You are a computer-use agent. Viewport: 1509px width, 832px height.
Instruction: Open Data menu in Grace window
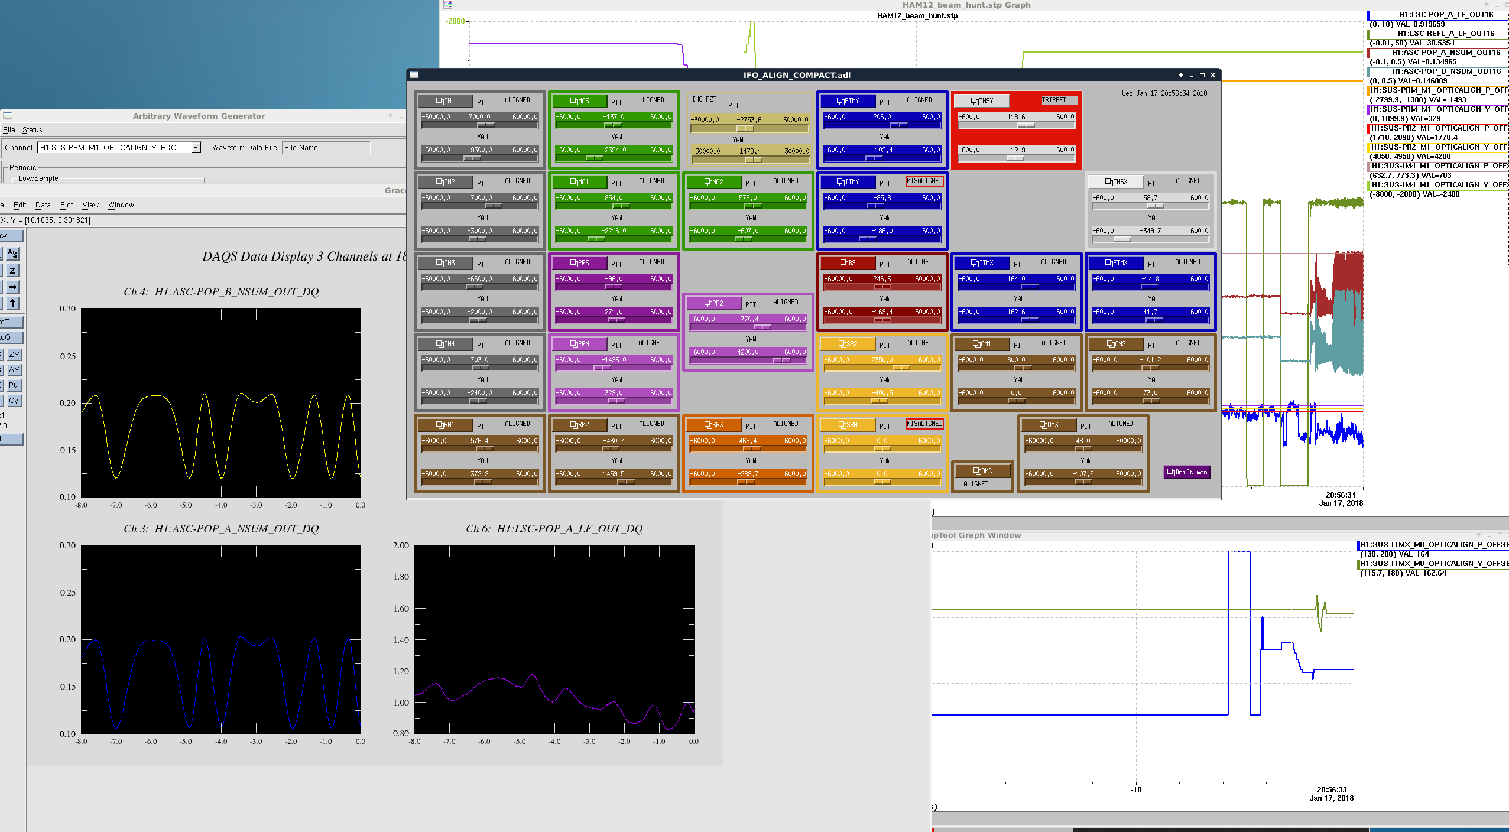pos(43,205)
